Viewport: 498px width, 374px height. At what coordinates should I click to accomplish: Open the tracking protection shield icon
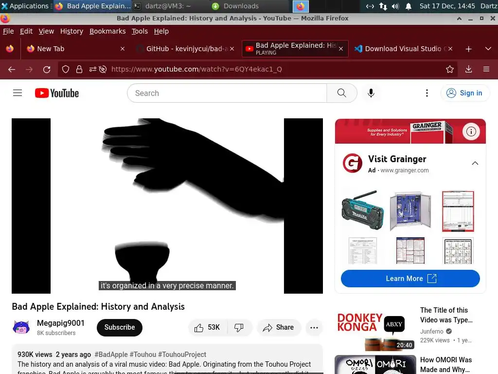pos(66,69)
